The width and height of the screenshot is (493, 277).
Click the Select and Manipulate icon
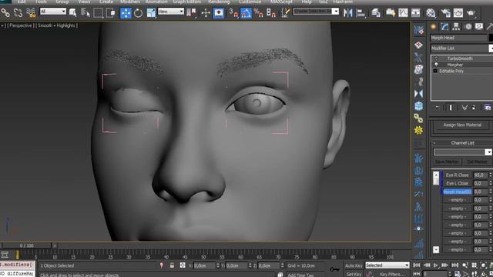(206, 13)
